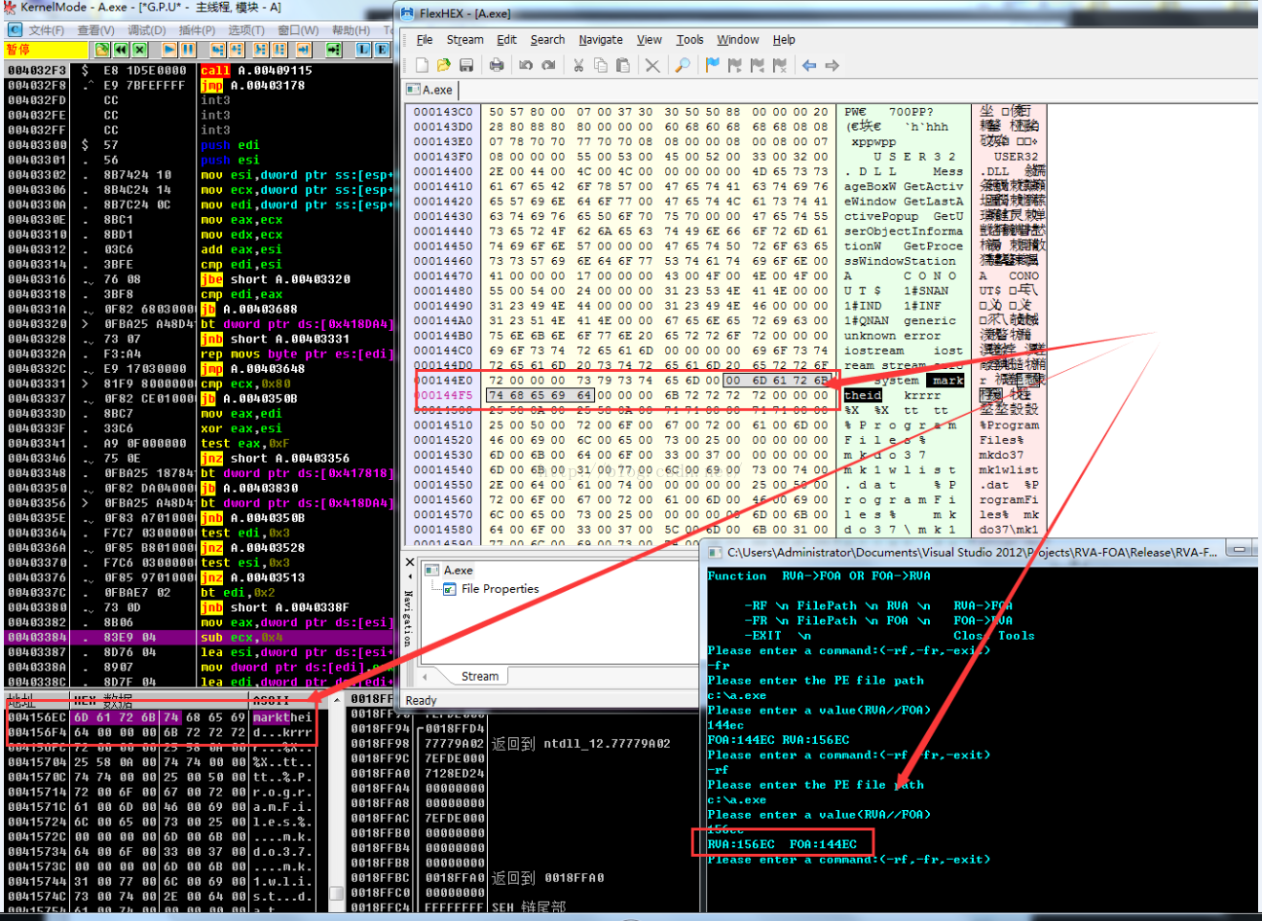Click Cut scissors icon in FlexHEX

click(x=578, y=65)
